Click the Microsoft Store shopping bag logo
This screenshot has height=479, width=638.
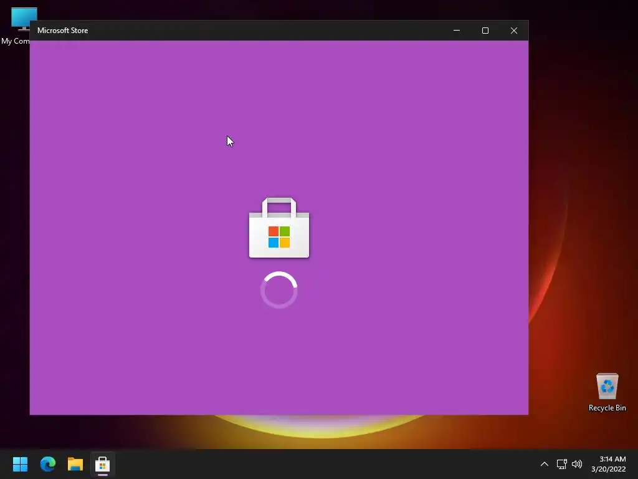(x=279, y=228)
